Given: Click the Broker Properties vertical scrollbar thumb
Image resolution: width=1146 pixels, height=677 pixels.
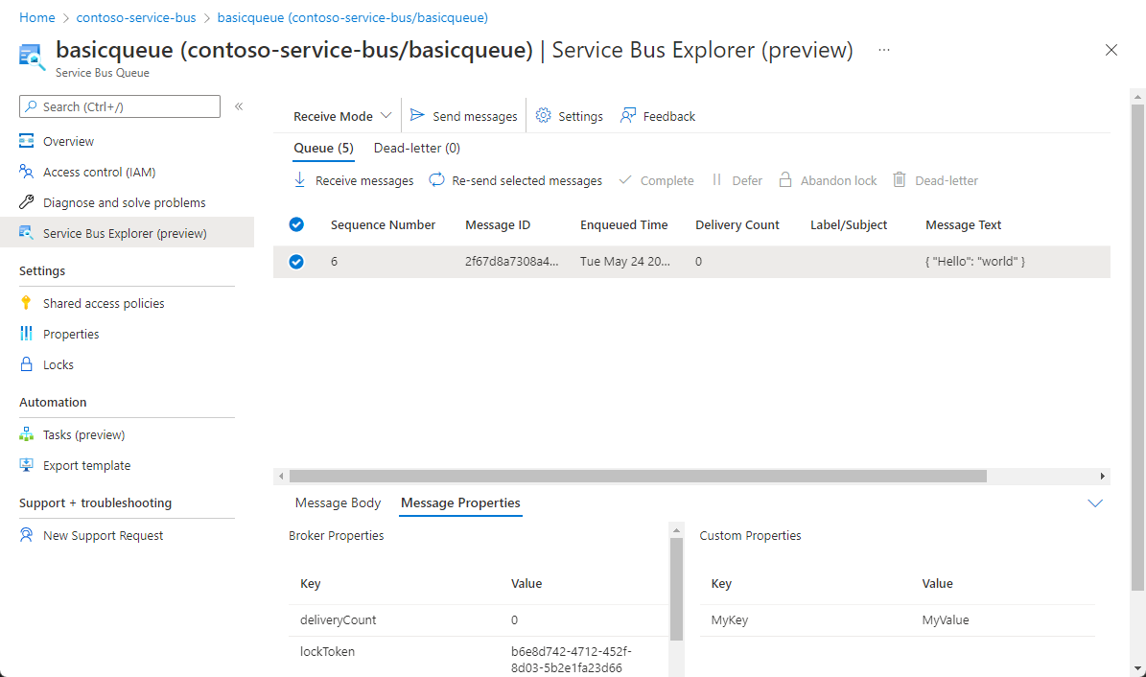Looking at the screenshot, I should pos(677,590).
